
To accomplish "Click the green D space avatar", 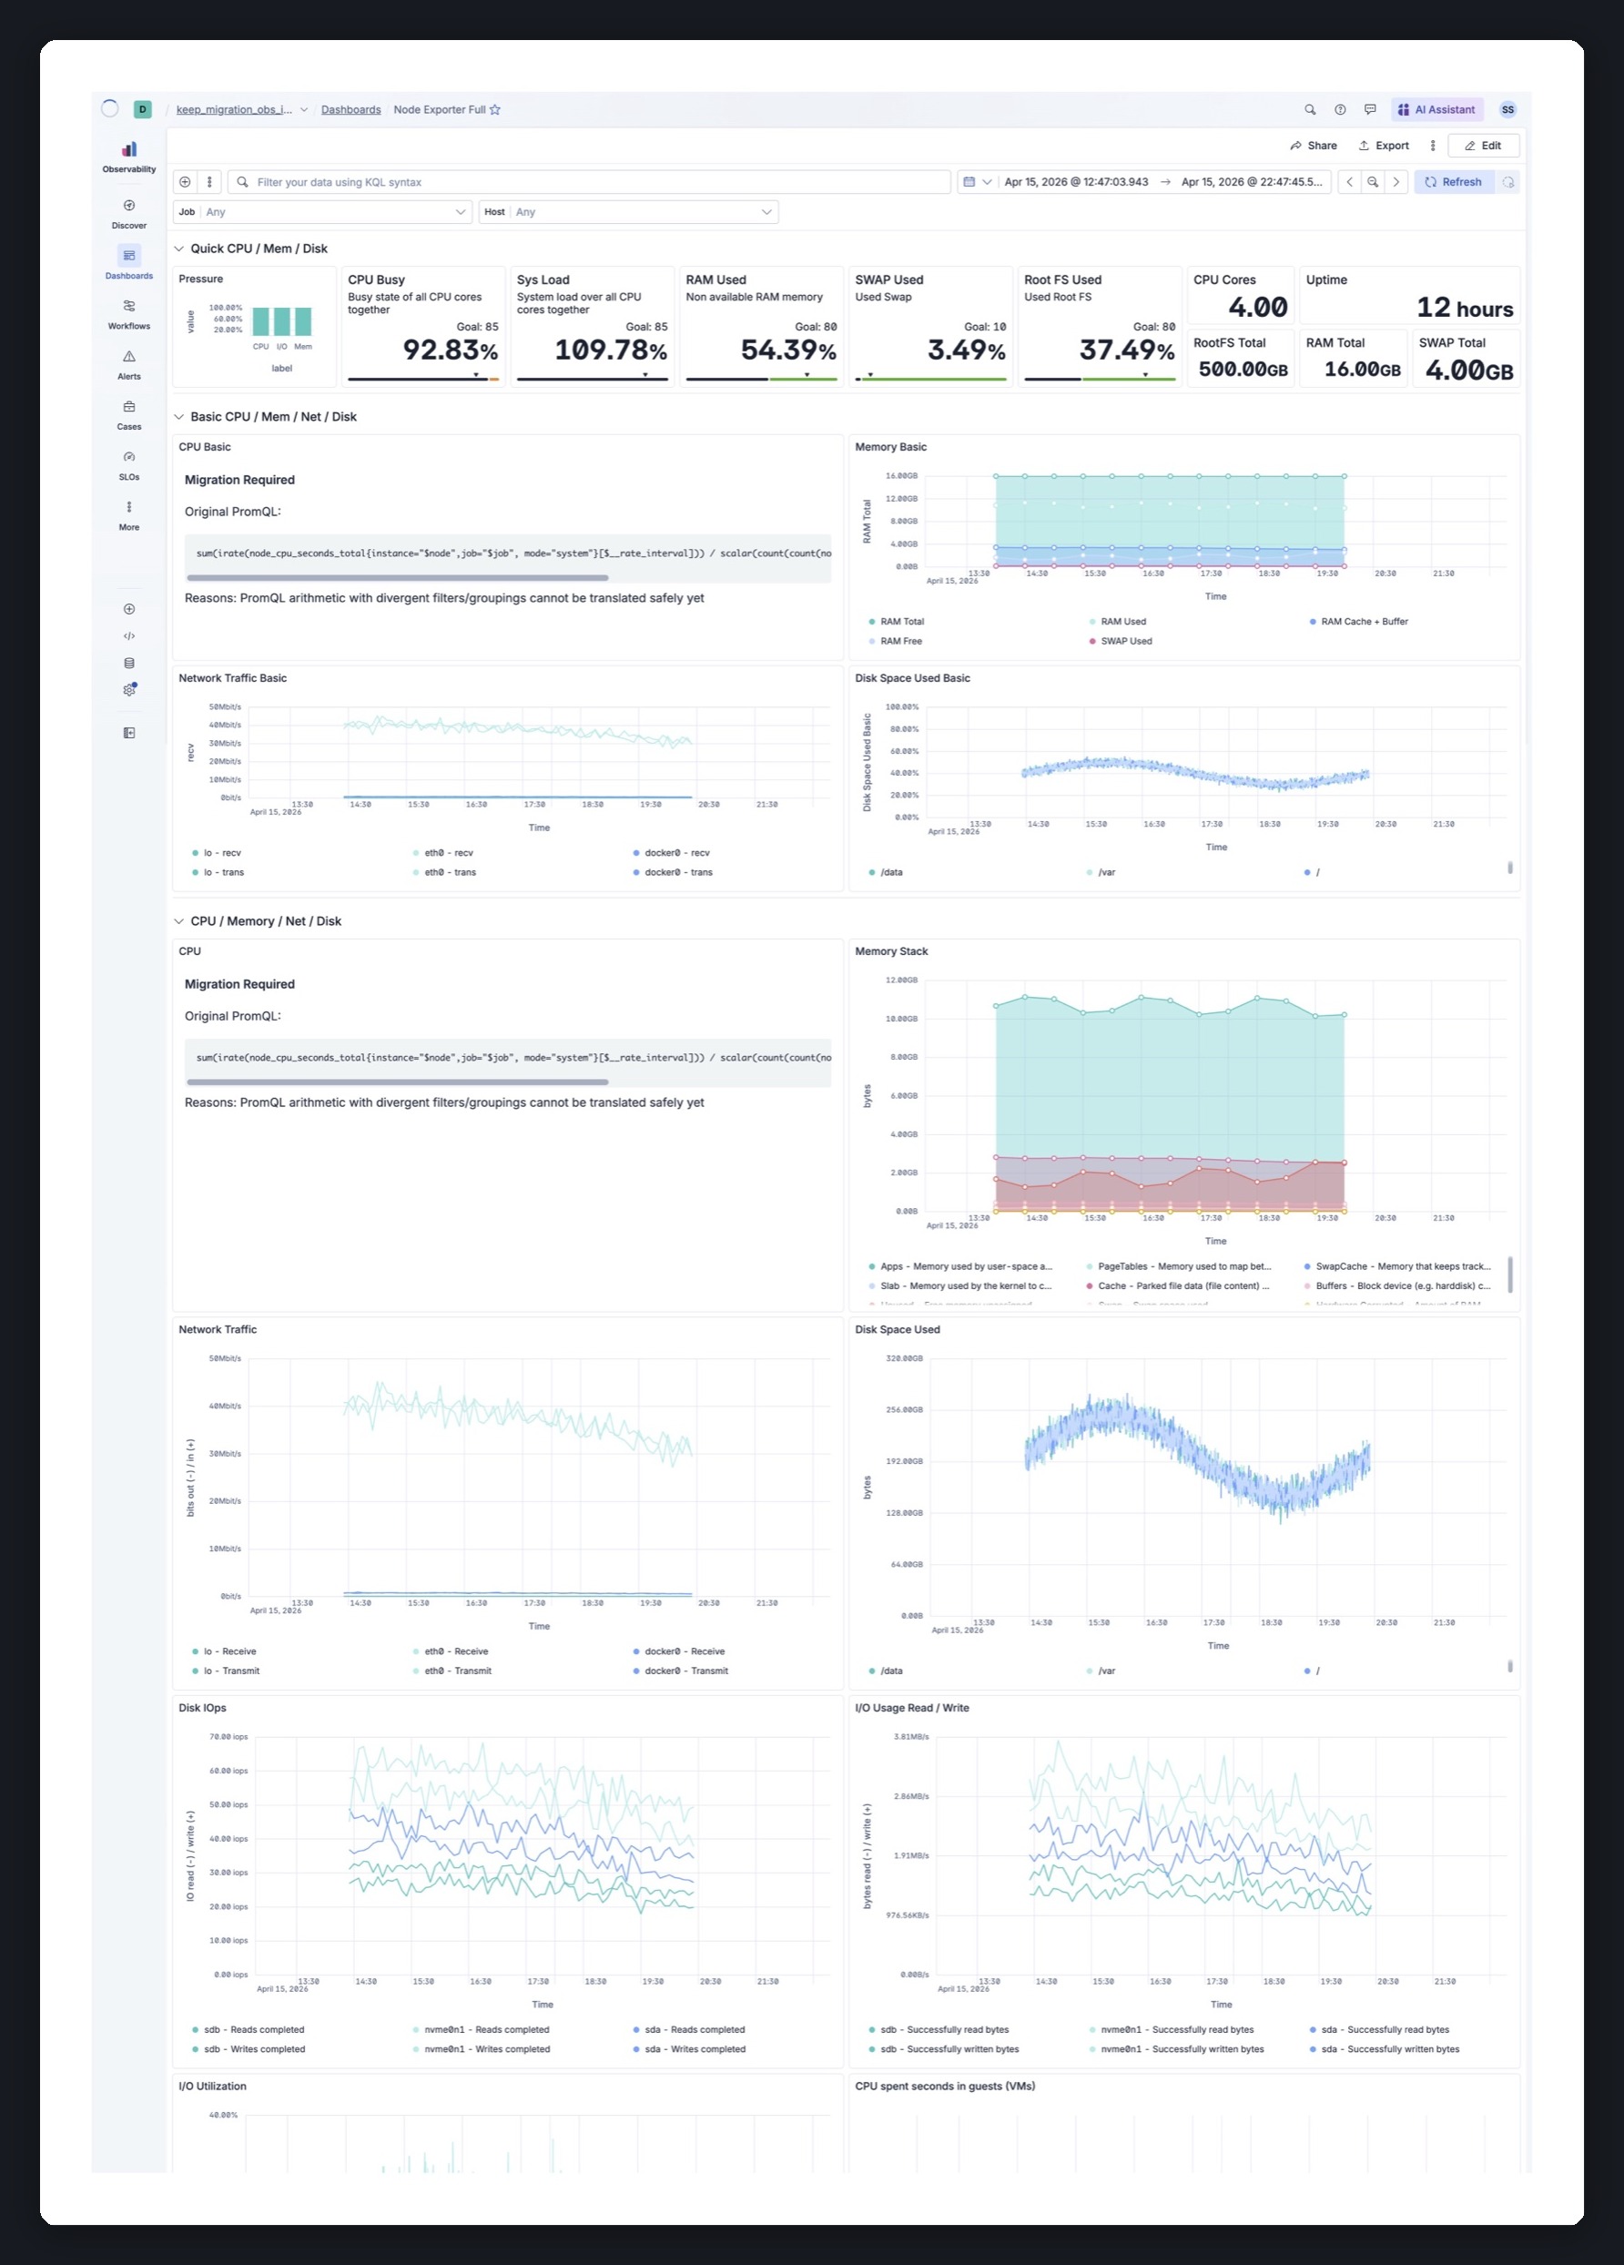I will pyautogui.click(x=143, y=110).
